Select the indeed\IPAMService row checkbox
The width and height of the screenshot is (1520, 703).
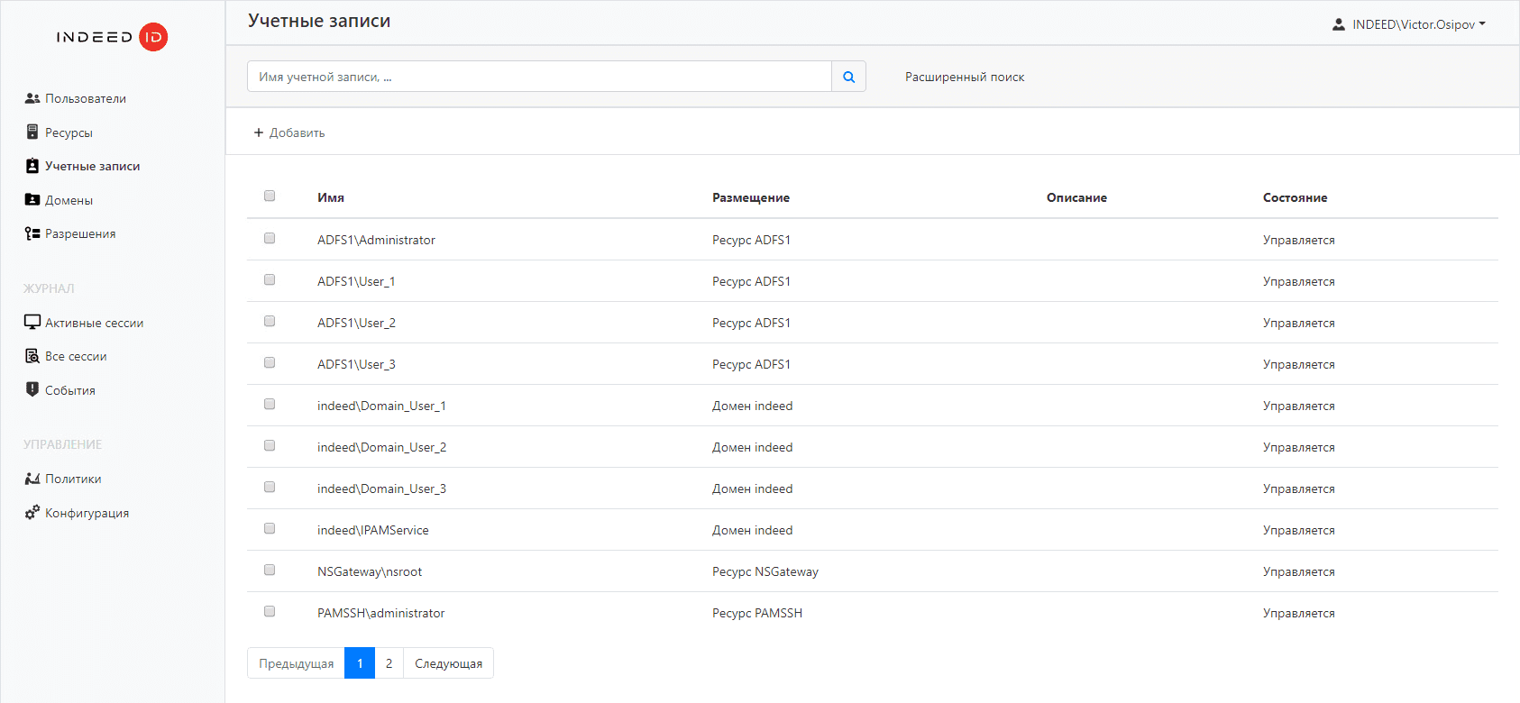coord(270,528)
